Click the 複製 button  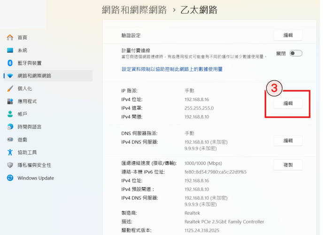pyautogui.click(x=288, y=165)
